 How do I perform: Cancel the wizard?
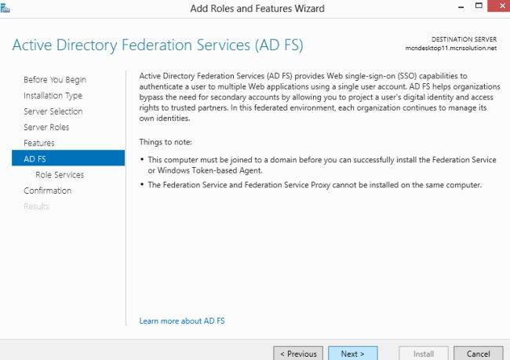(478, 354)
